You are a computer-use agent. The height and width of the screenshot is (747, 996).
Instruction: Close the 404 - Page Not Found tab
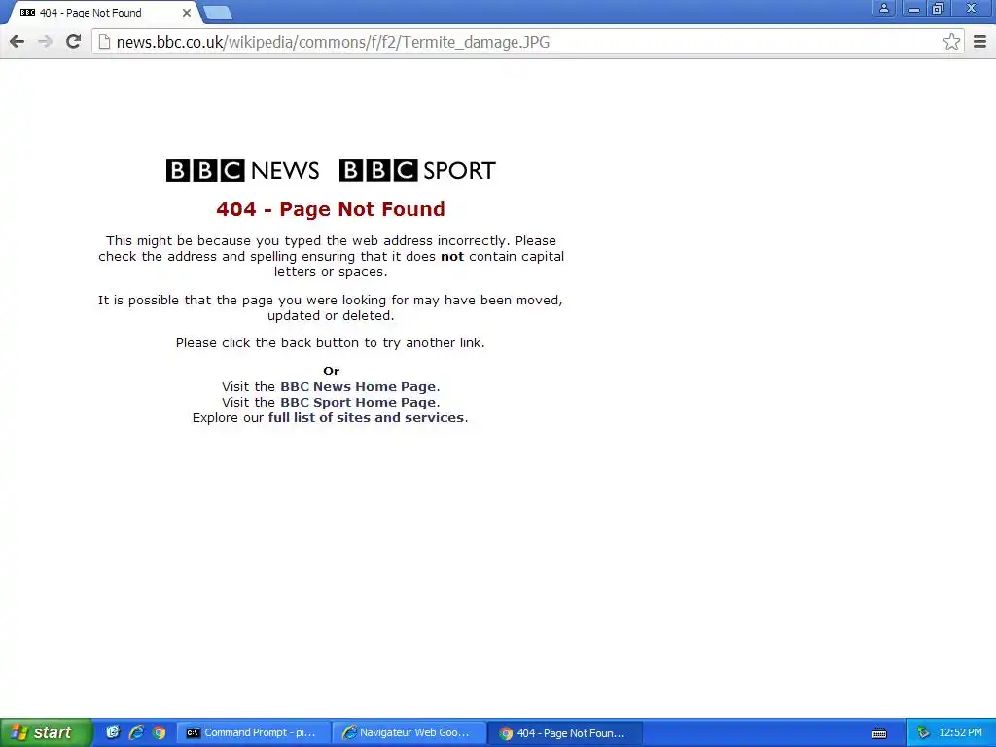186,13
